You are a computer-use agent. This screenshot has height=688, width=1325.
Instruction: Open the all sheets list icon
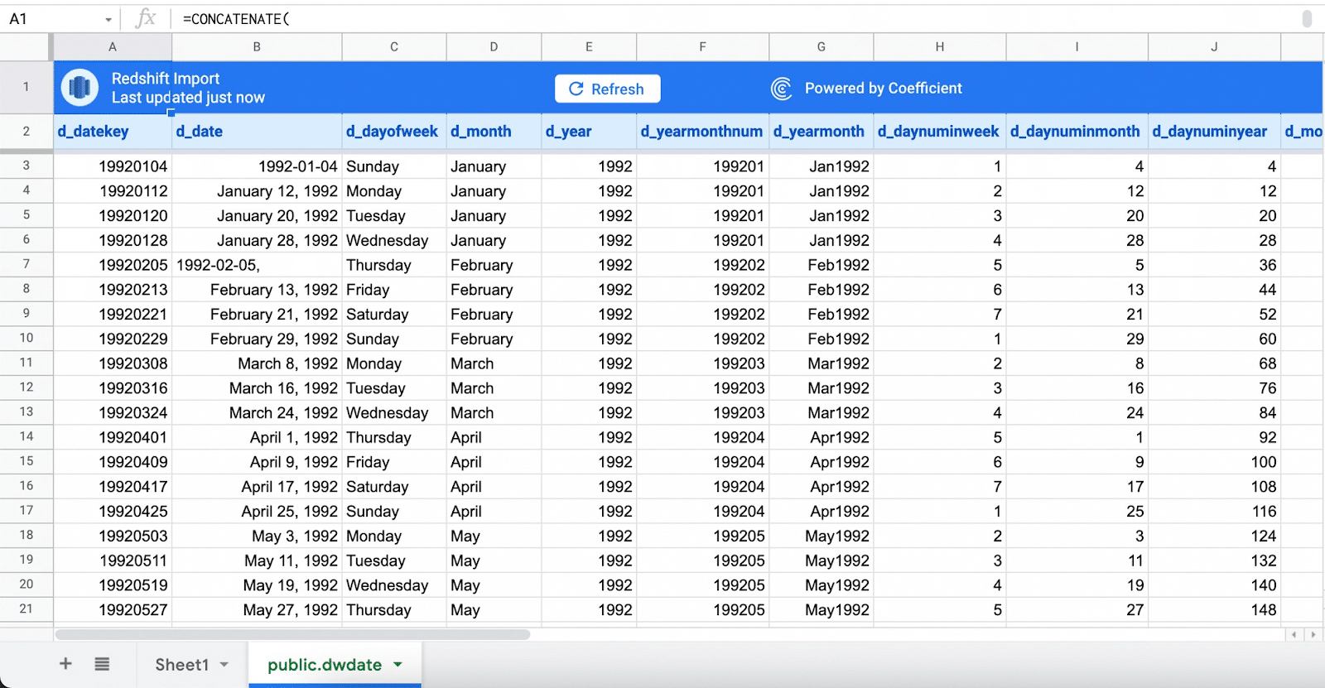[102, 664]
